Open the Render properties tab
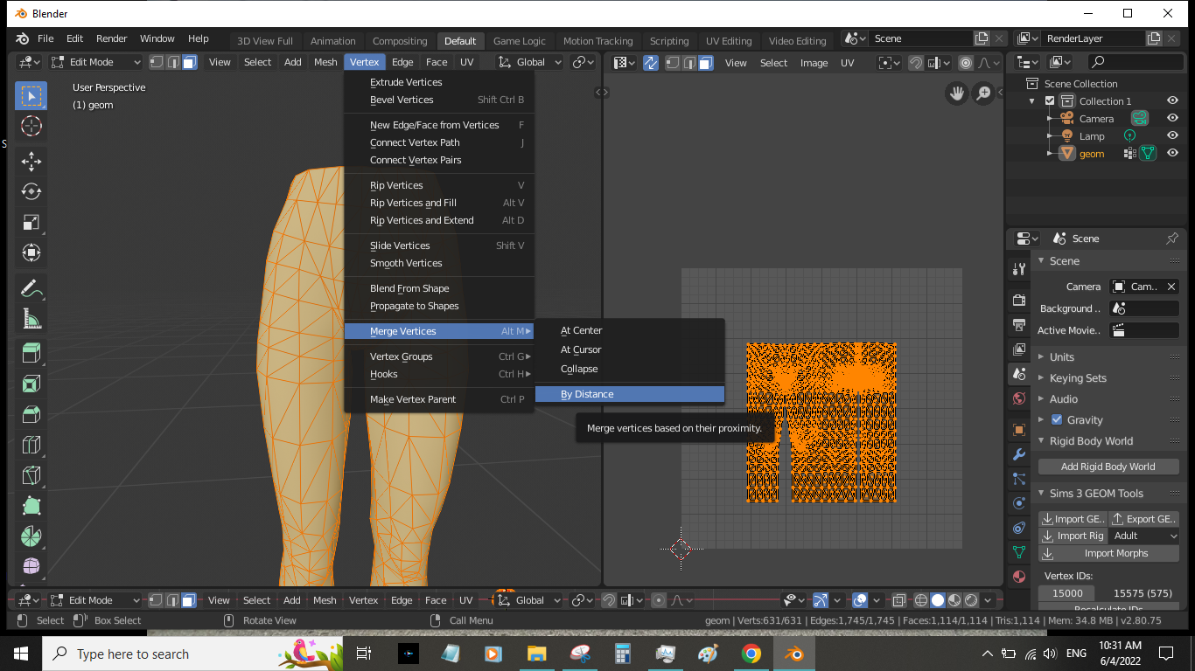The height and width of the screenshot is (671, 1195). pyautogui.click(x=1018, y=301)
